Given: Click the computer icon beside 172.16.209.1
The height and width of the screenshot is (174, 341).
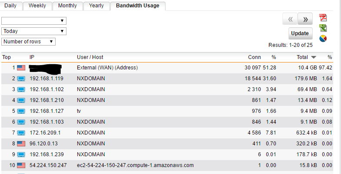Looking at the screenshot, I should [21, 133].
